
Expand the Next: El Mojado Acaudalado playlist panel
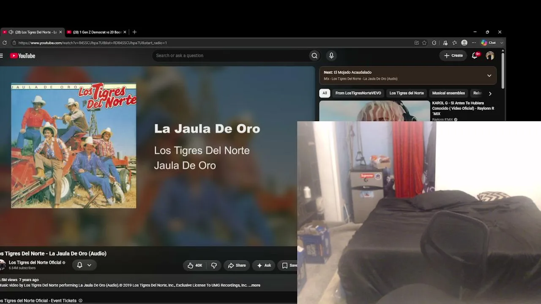point(489,76)
